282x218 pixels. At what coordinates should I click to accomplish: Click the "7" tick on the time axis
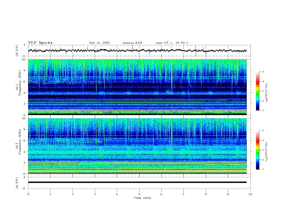click(x=184, y=194)
